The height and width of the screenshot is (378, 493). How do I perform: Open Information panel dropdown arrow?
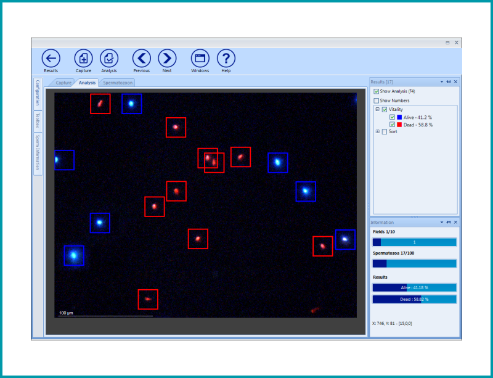tap(442, 222)
